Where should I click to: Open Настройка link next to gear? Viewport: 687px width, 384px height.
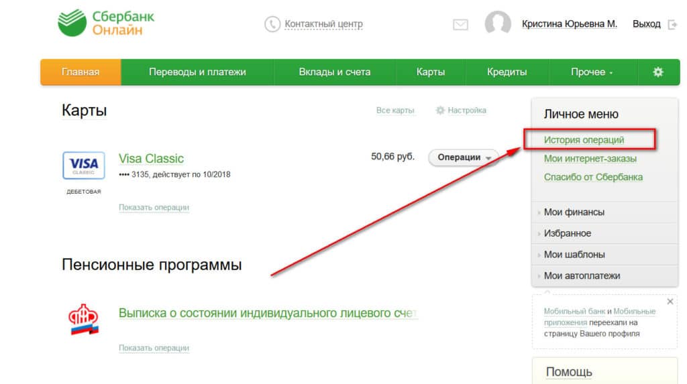[466, 111]
